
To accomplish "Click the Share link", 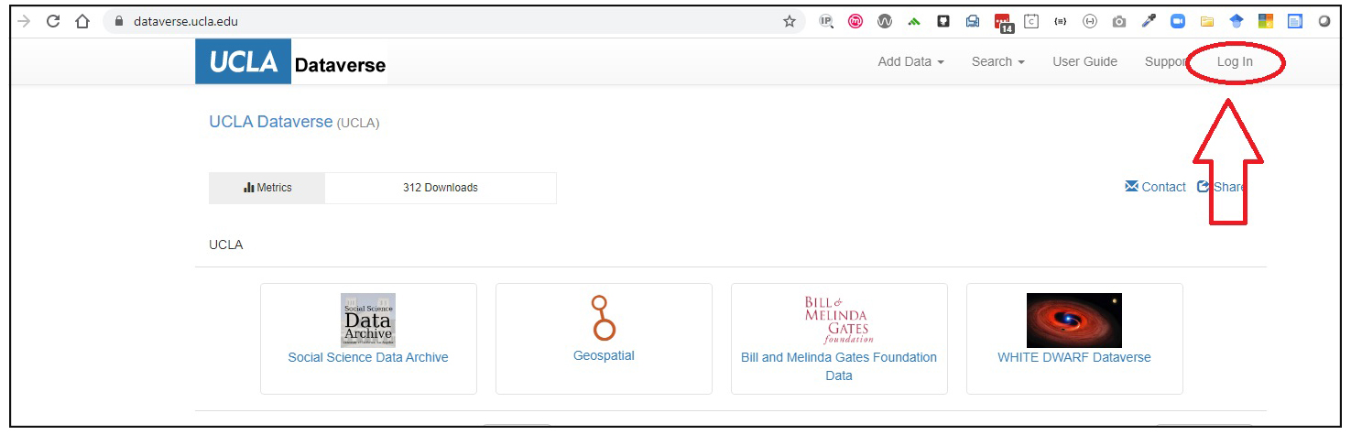I will coord(1221,187).
